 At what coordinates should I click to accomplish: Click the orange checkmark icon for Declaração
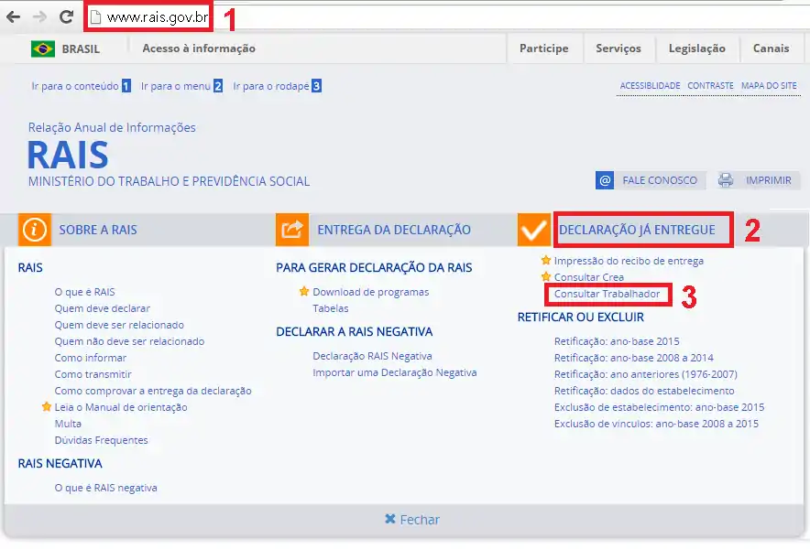pyautogui.click(x=533, y=230)
